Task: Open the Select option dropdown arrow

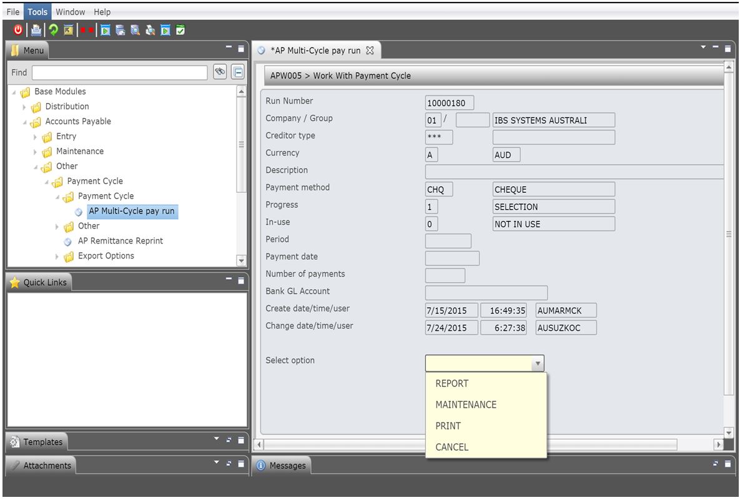Action: [538, 364]
